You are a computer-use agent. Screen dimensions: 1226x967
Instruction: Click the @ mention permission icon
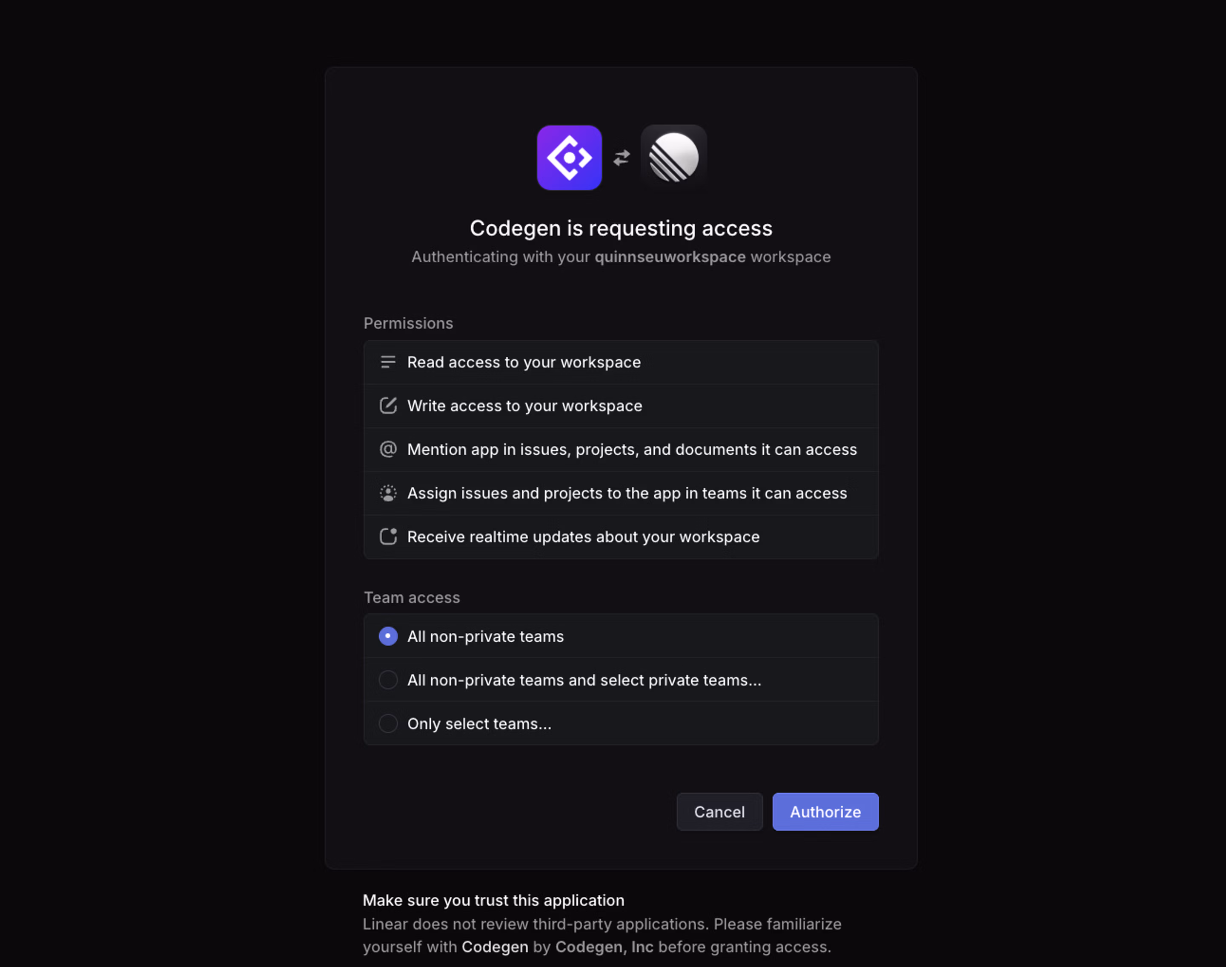point(388,449)
